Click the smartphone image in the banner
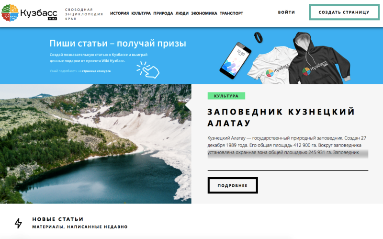 click(x=235, y=61)
